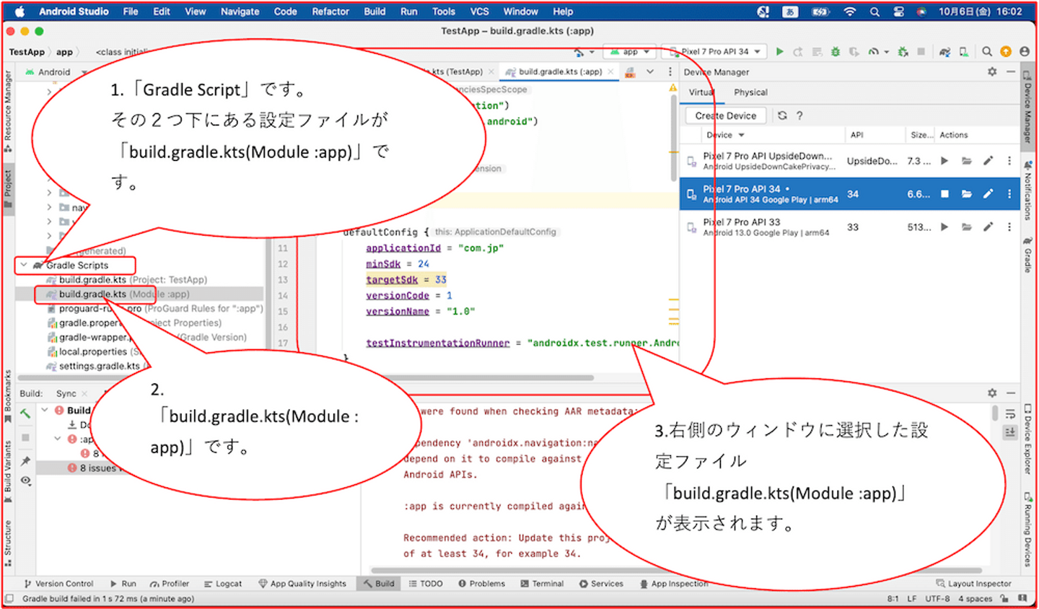
Task: Stop the running Pixel 7 Pro API 34
Action: point(944,194)
